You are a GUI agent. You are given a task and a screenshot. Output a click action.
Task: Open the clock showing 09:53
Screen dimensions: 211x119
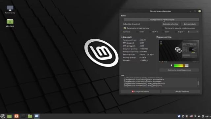click(208, 116)
